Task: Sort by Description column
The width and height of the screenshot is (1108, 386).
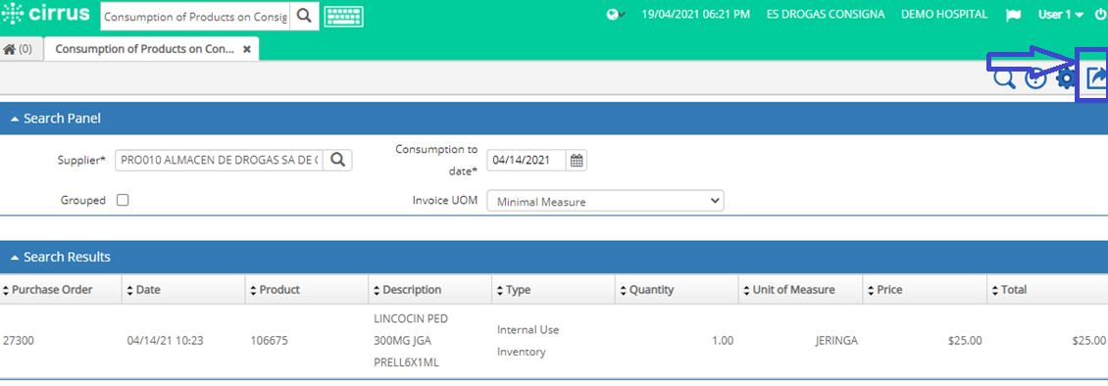Action: click(x=407, y=289)
